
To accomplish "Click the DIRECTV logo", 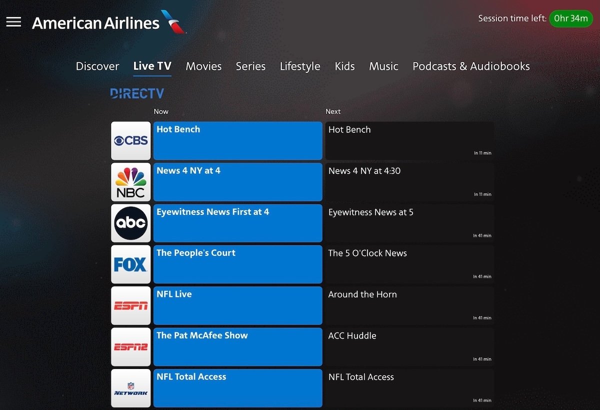I will [x=137, y=93].
